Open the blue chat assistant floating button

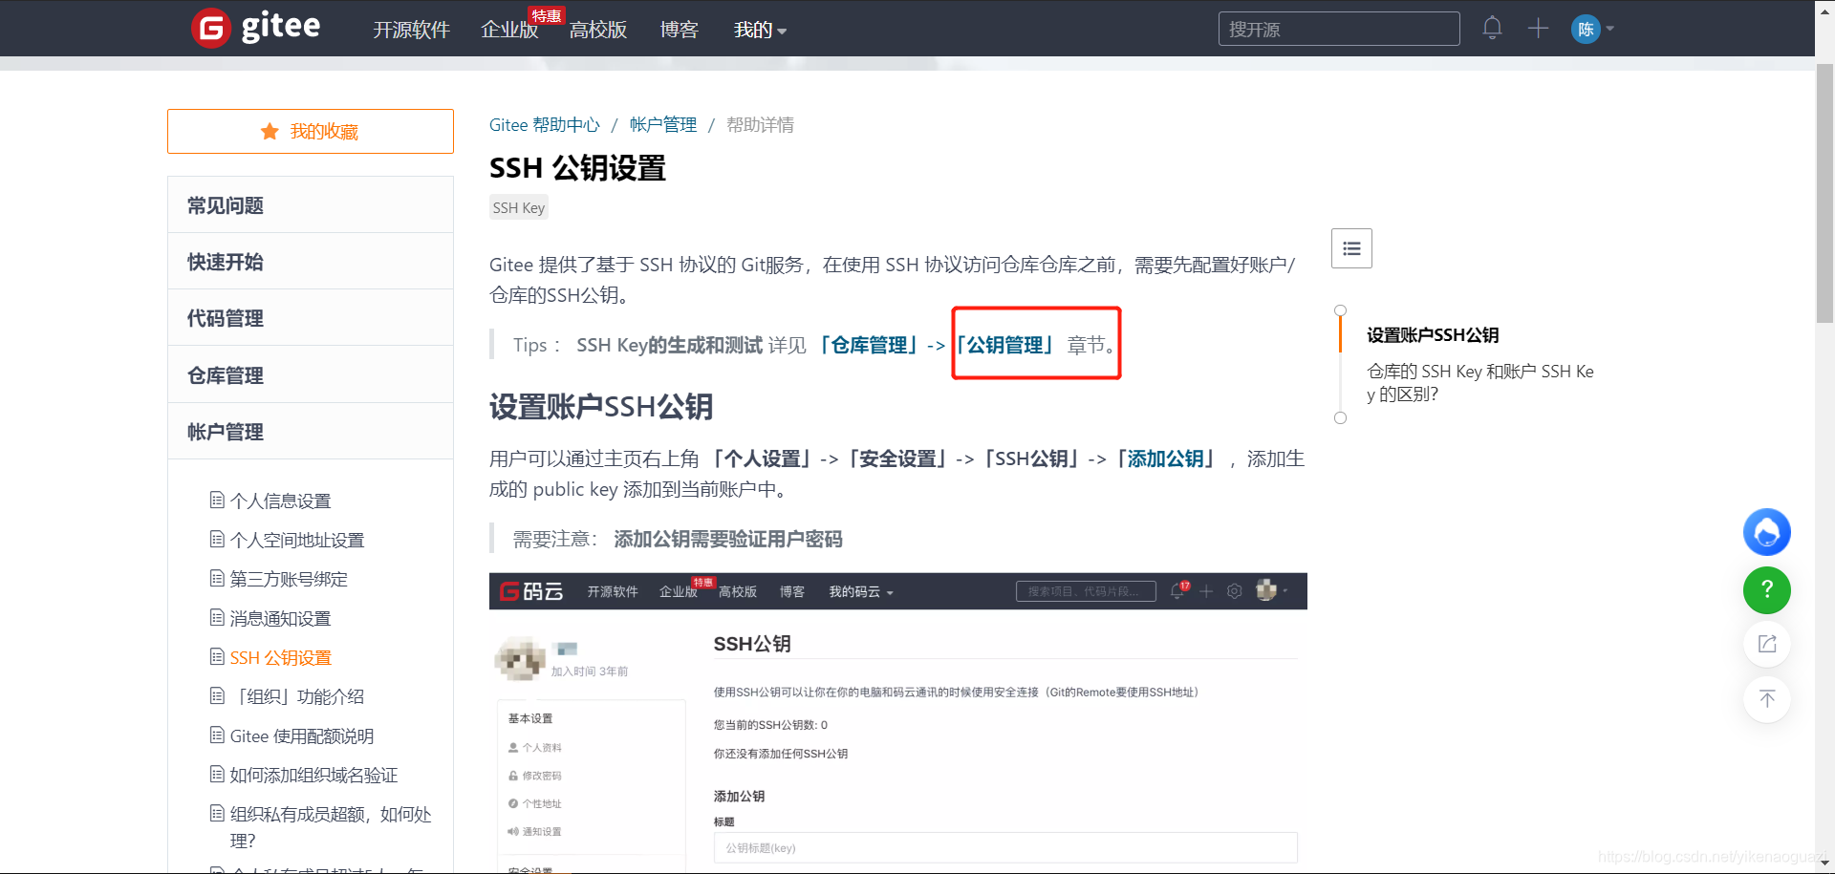click(1766, 532)
